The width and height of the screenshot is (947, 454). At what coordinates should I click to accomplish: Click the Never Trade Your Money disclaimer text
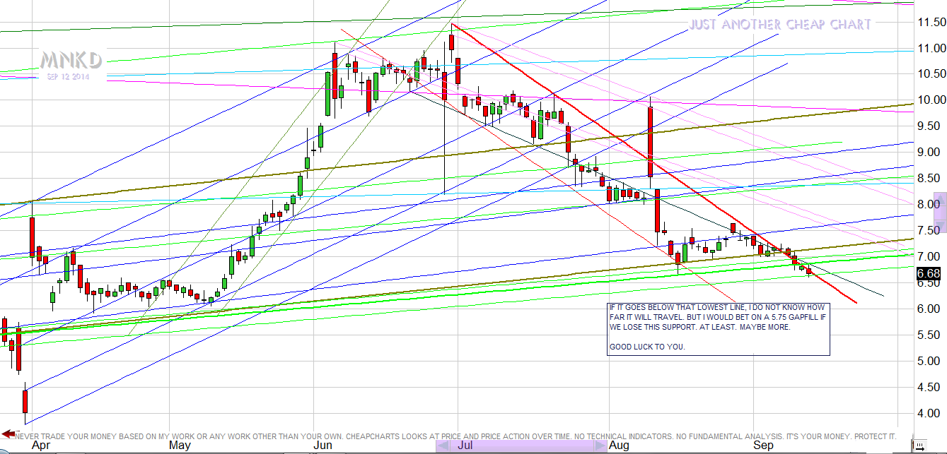[x=453, y=436]
